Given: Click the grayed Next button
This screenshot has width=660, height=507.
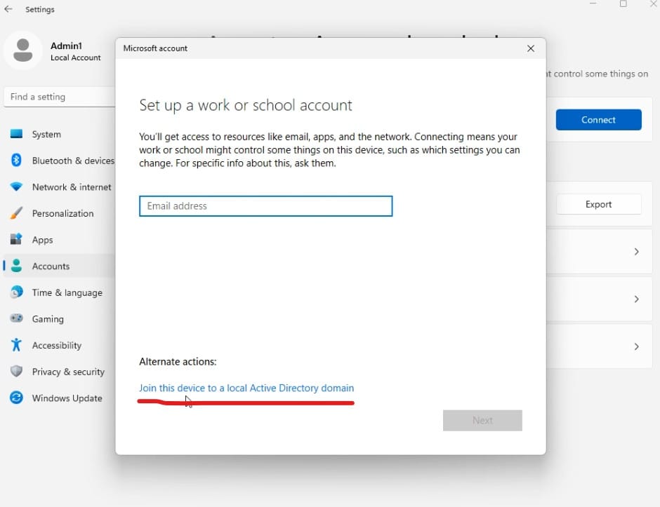Looking at the screenshot, I should coord(482,421).
